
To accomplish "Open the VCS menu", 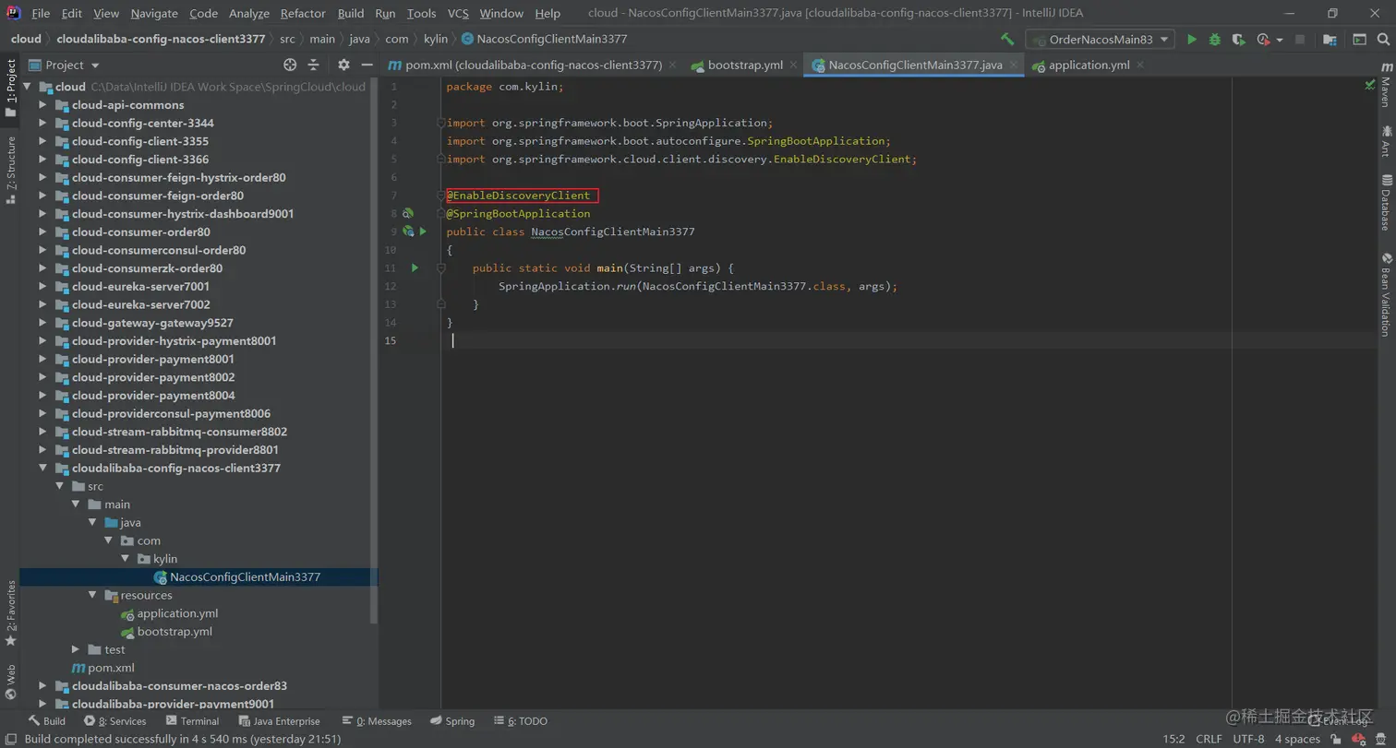I will (x=458, y=13).
